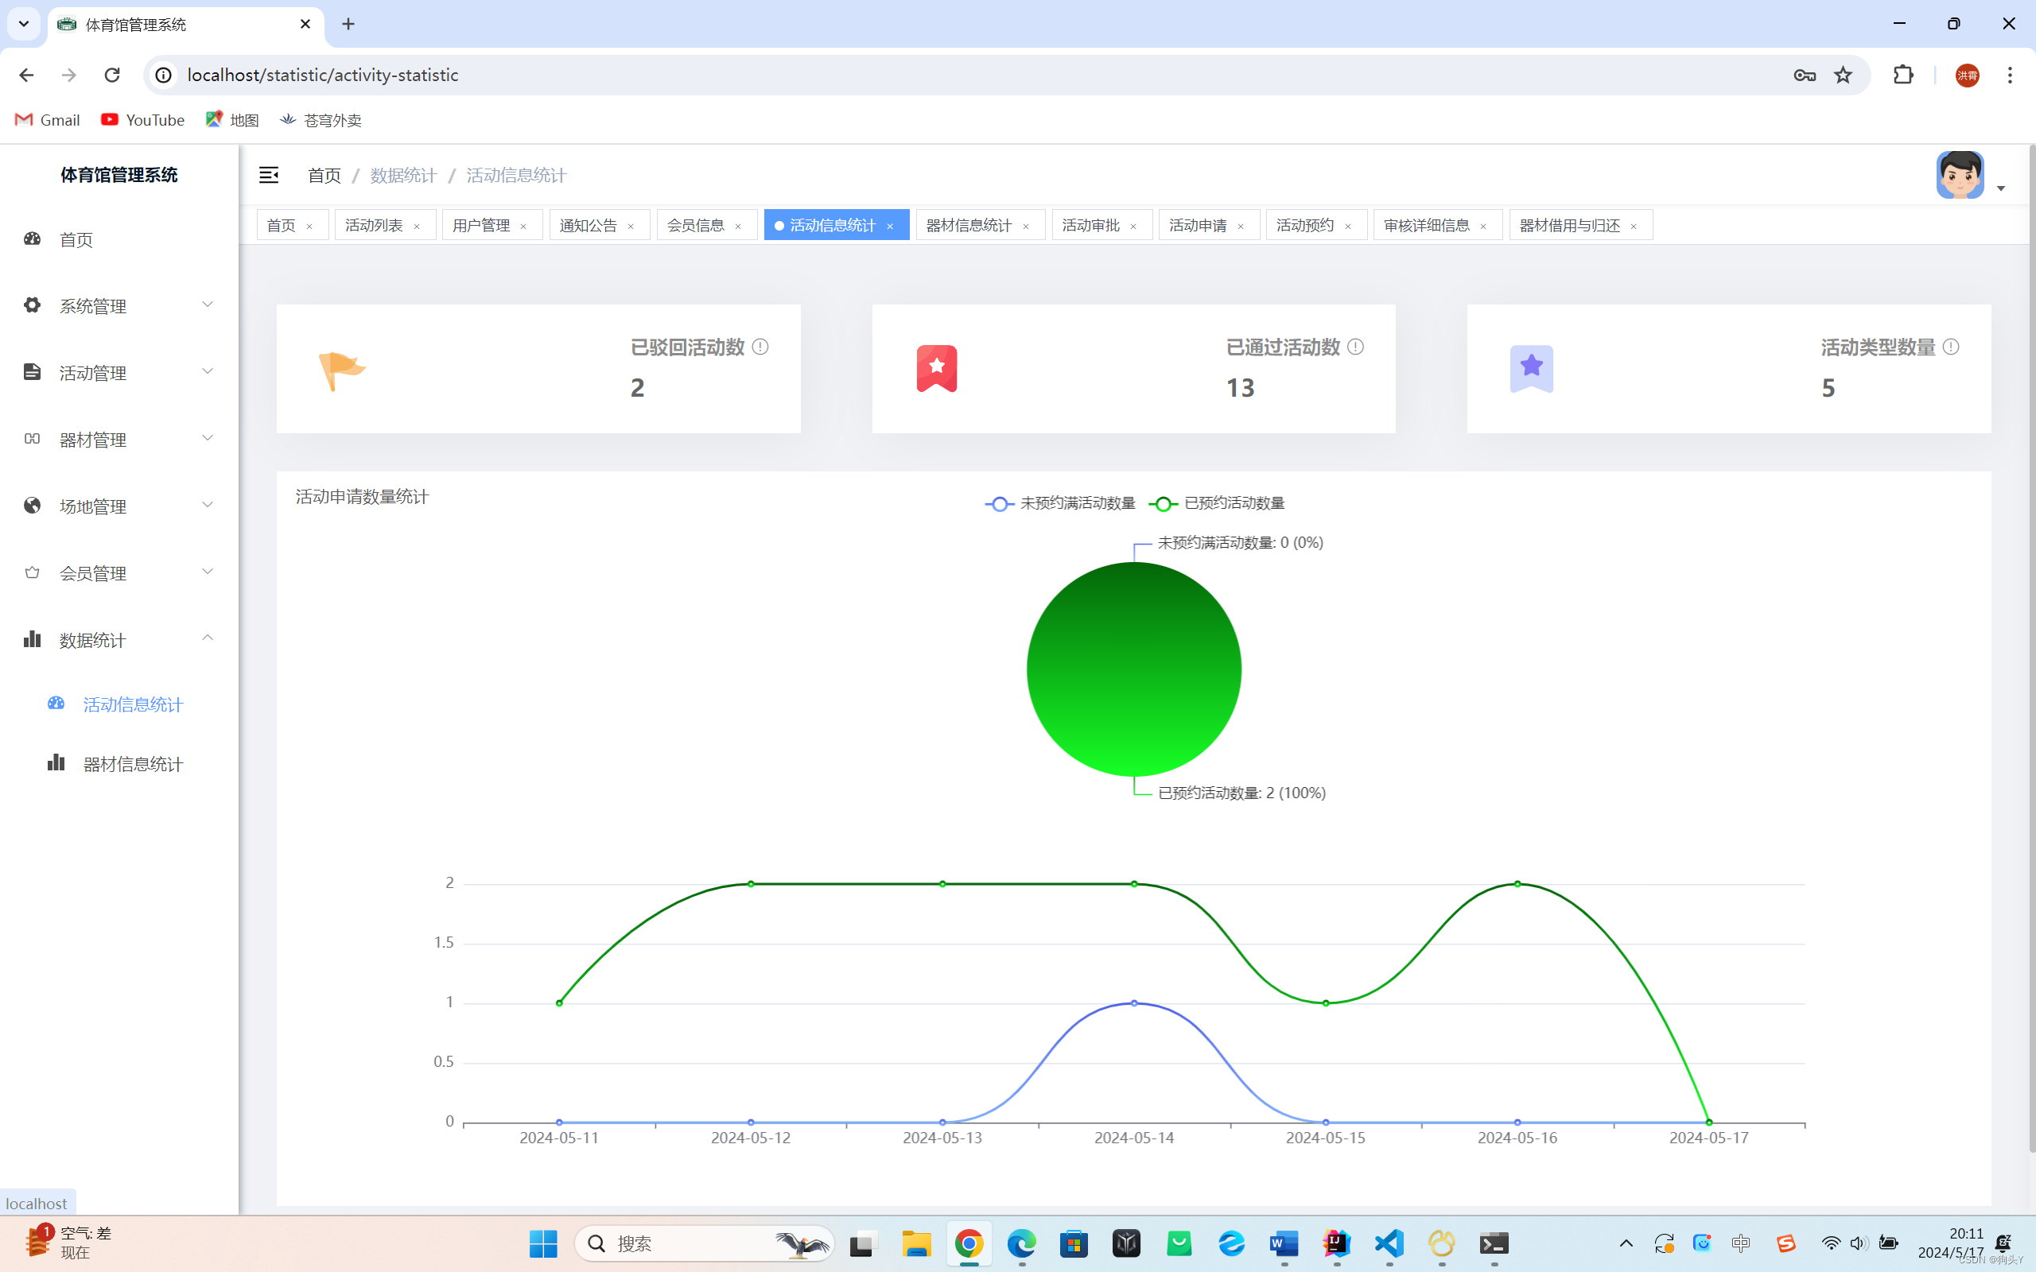
Task: Open the password key icon in address bar
Action: 1804,75
